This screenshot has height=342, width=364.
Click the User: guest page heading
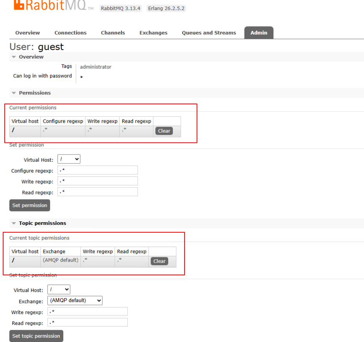click(36, 47)
